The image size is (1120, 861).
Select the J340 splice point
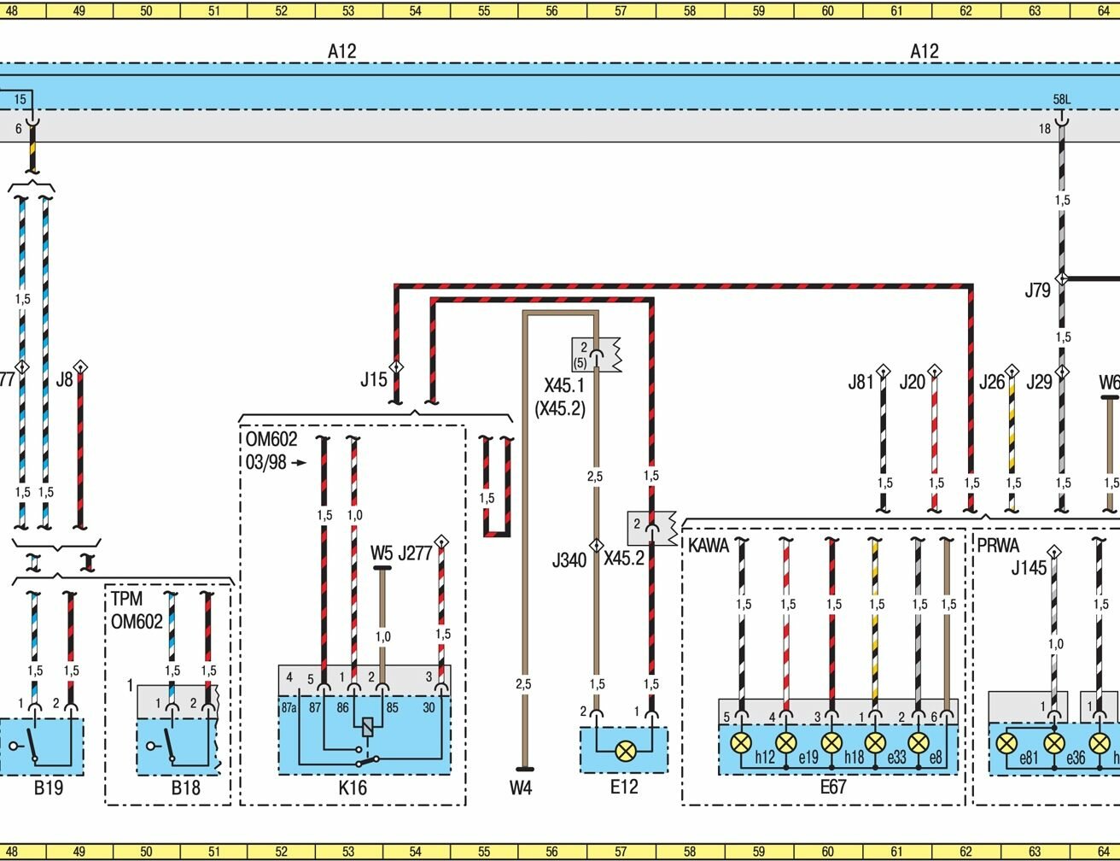(596, 545)
